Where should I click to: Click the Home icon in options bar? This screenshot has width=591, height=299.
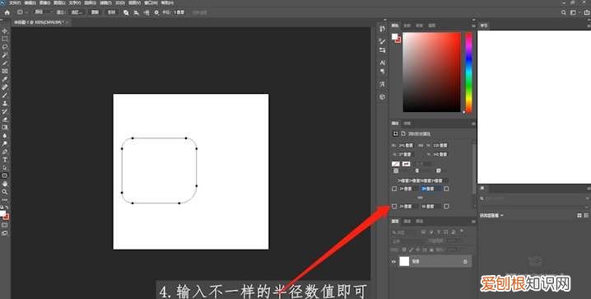coord(7,12)
